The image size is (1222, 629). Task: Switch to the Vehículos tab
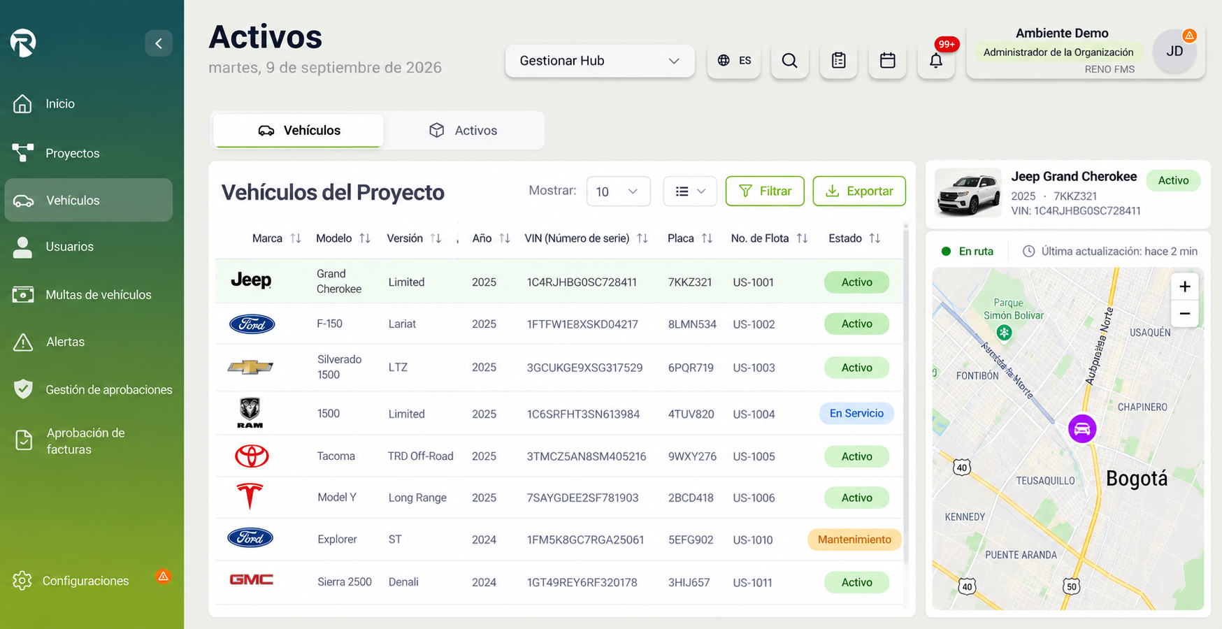pos(299,131)
